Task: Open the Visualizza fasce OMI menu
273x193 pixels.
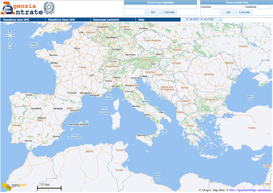Action: [x=68, y=20]
